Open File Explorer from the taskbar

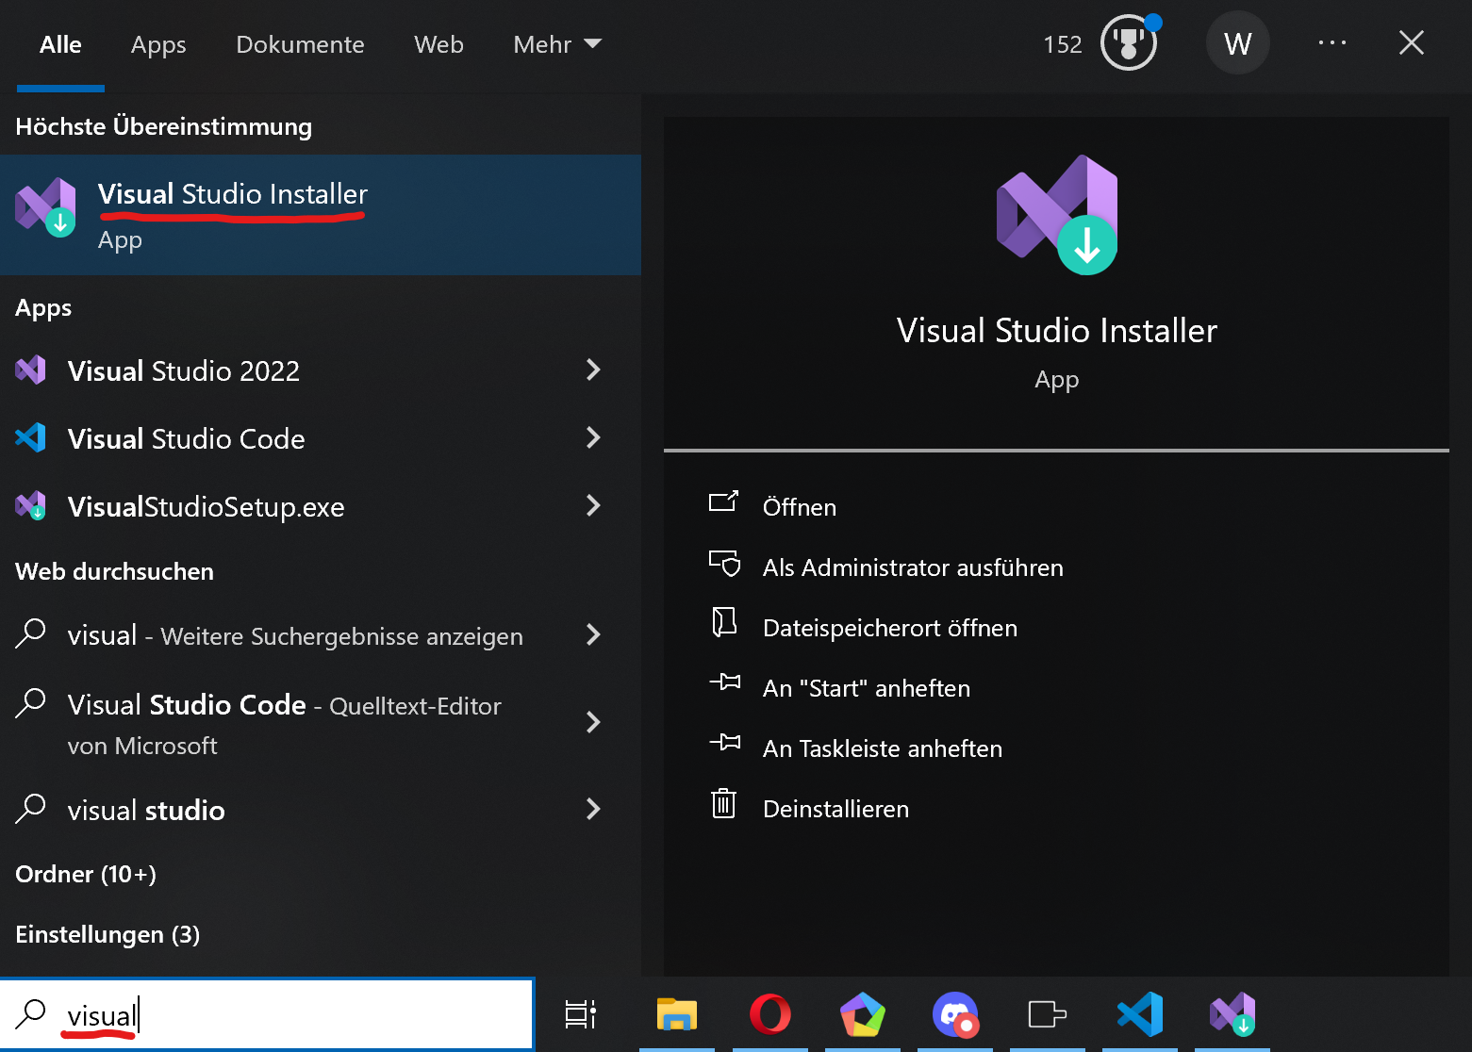(677, 1015)
